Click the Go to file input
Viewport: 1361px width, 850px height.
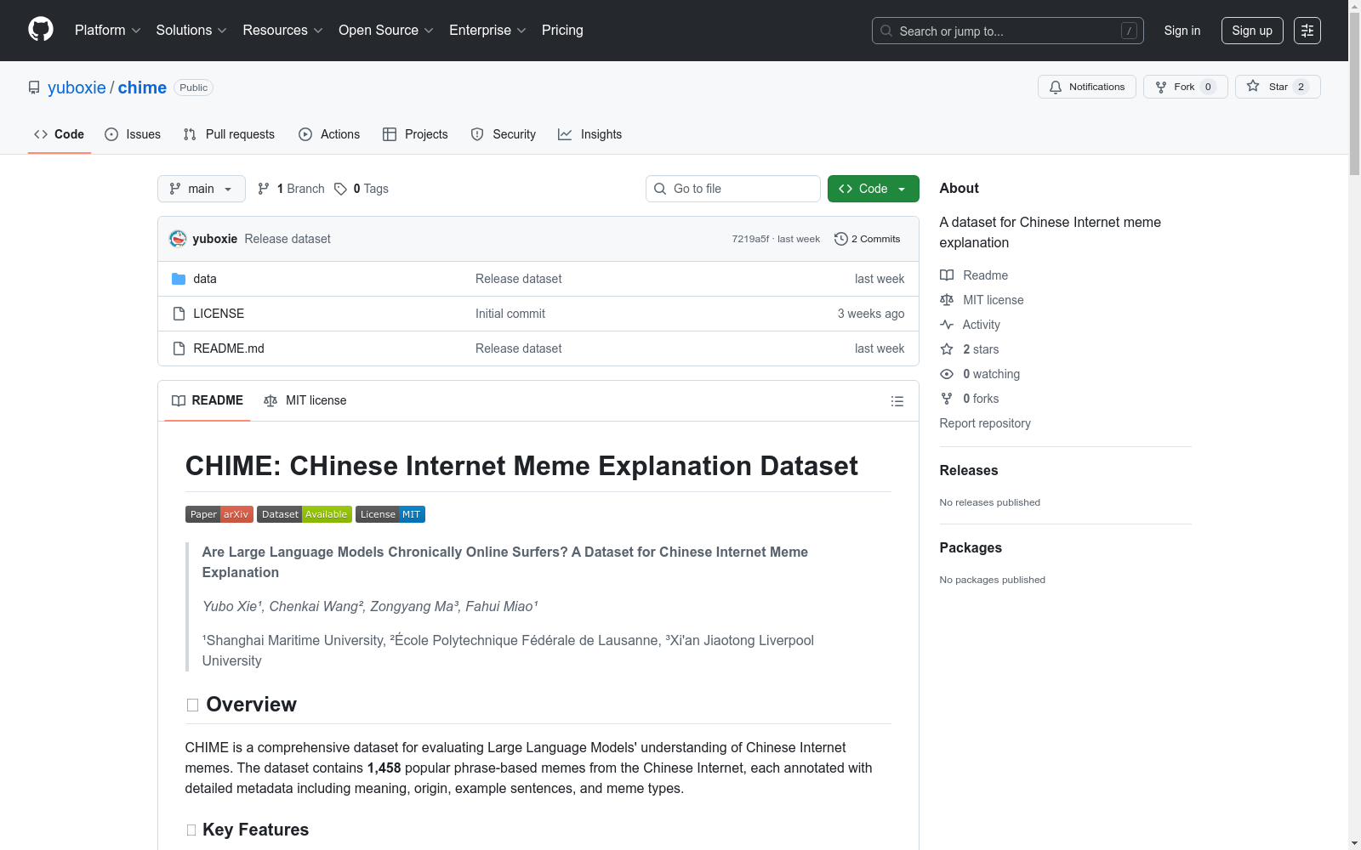[733, 189]
